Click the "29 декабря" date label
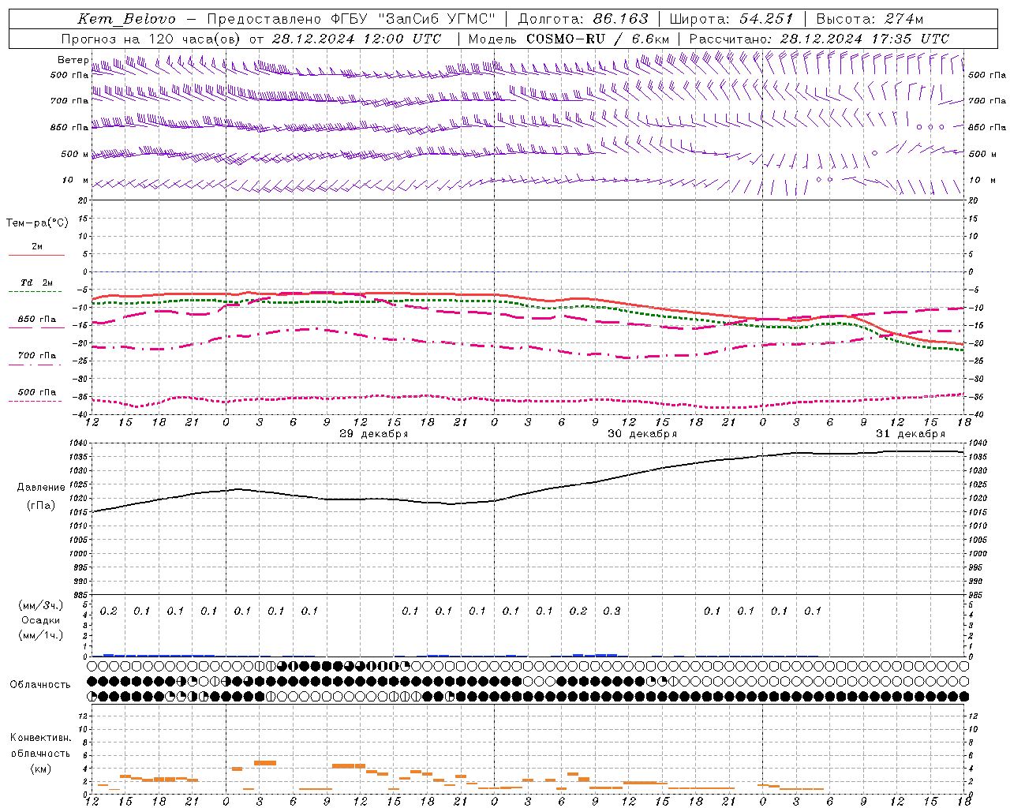Screen dimensions: 1010x808 tap(373, 434)
